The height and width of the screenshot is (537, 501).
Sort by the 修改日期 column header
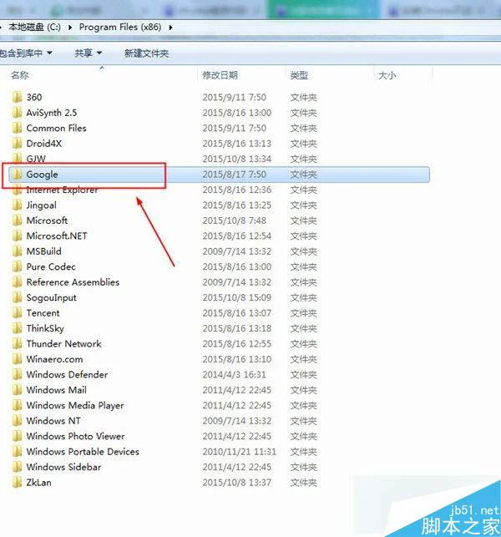(220, 75)
